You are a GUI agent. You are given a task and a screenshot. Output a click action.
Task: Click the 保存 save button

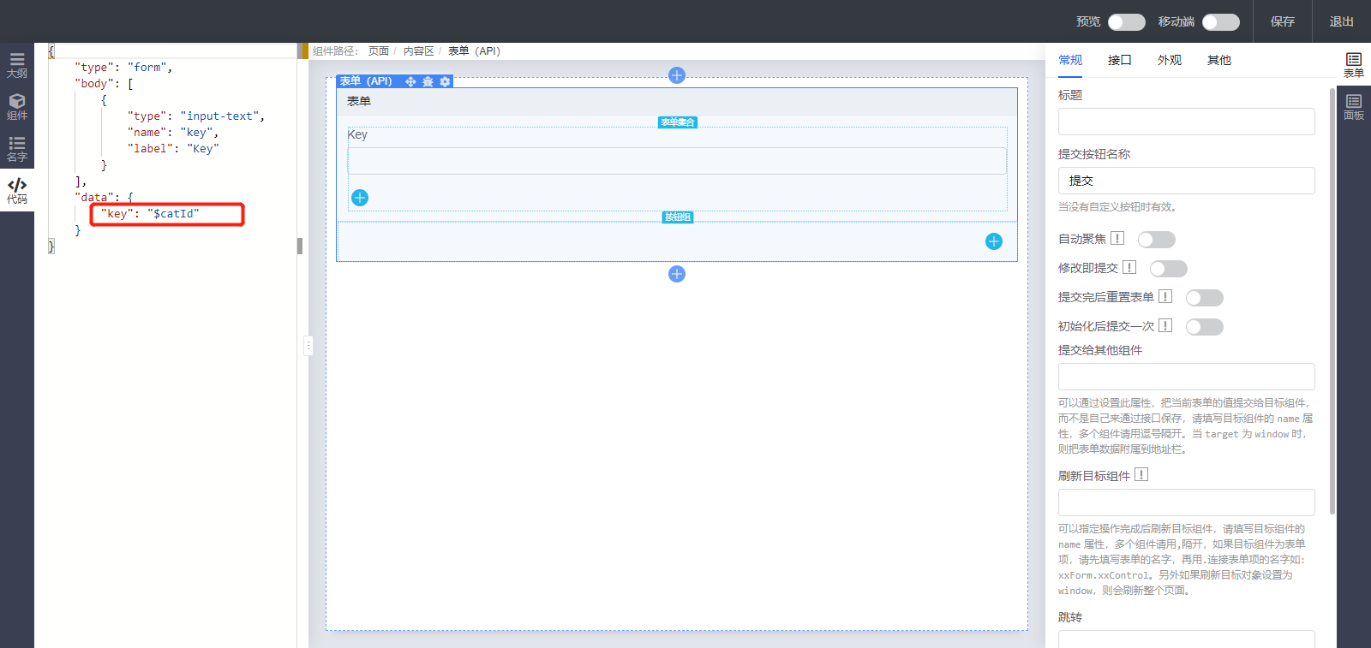tap(1283, 21)
